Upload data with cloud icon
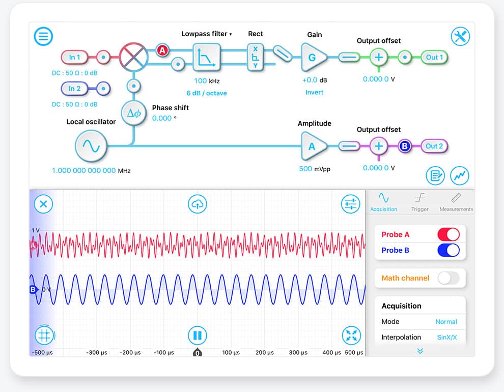Viewport: 504px width, 392px height. [x=197, y=204]
